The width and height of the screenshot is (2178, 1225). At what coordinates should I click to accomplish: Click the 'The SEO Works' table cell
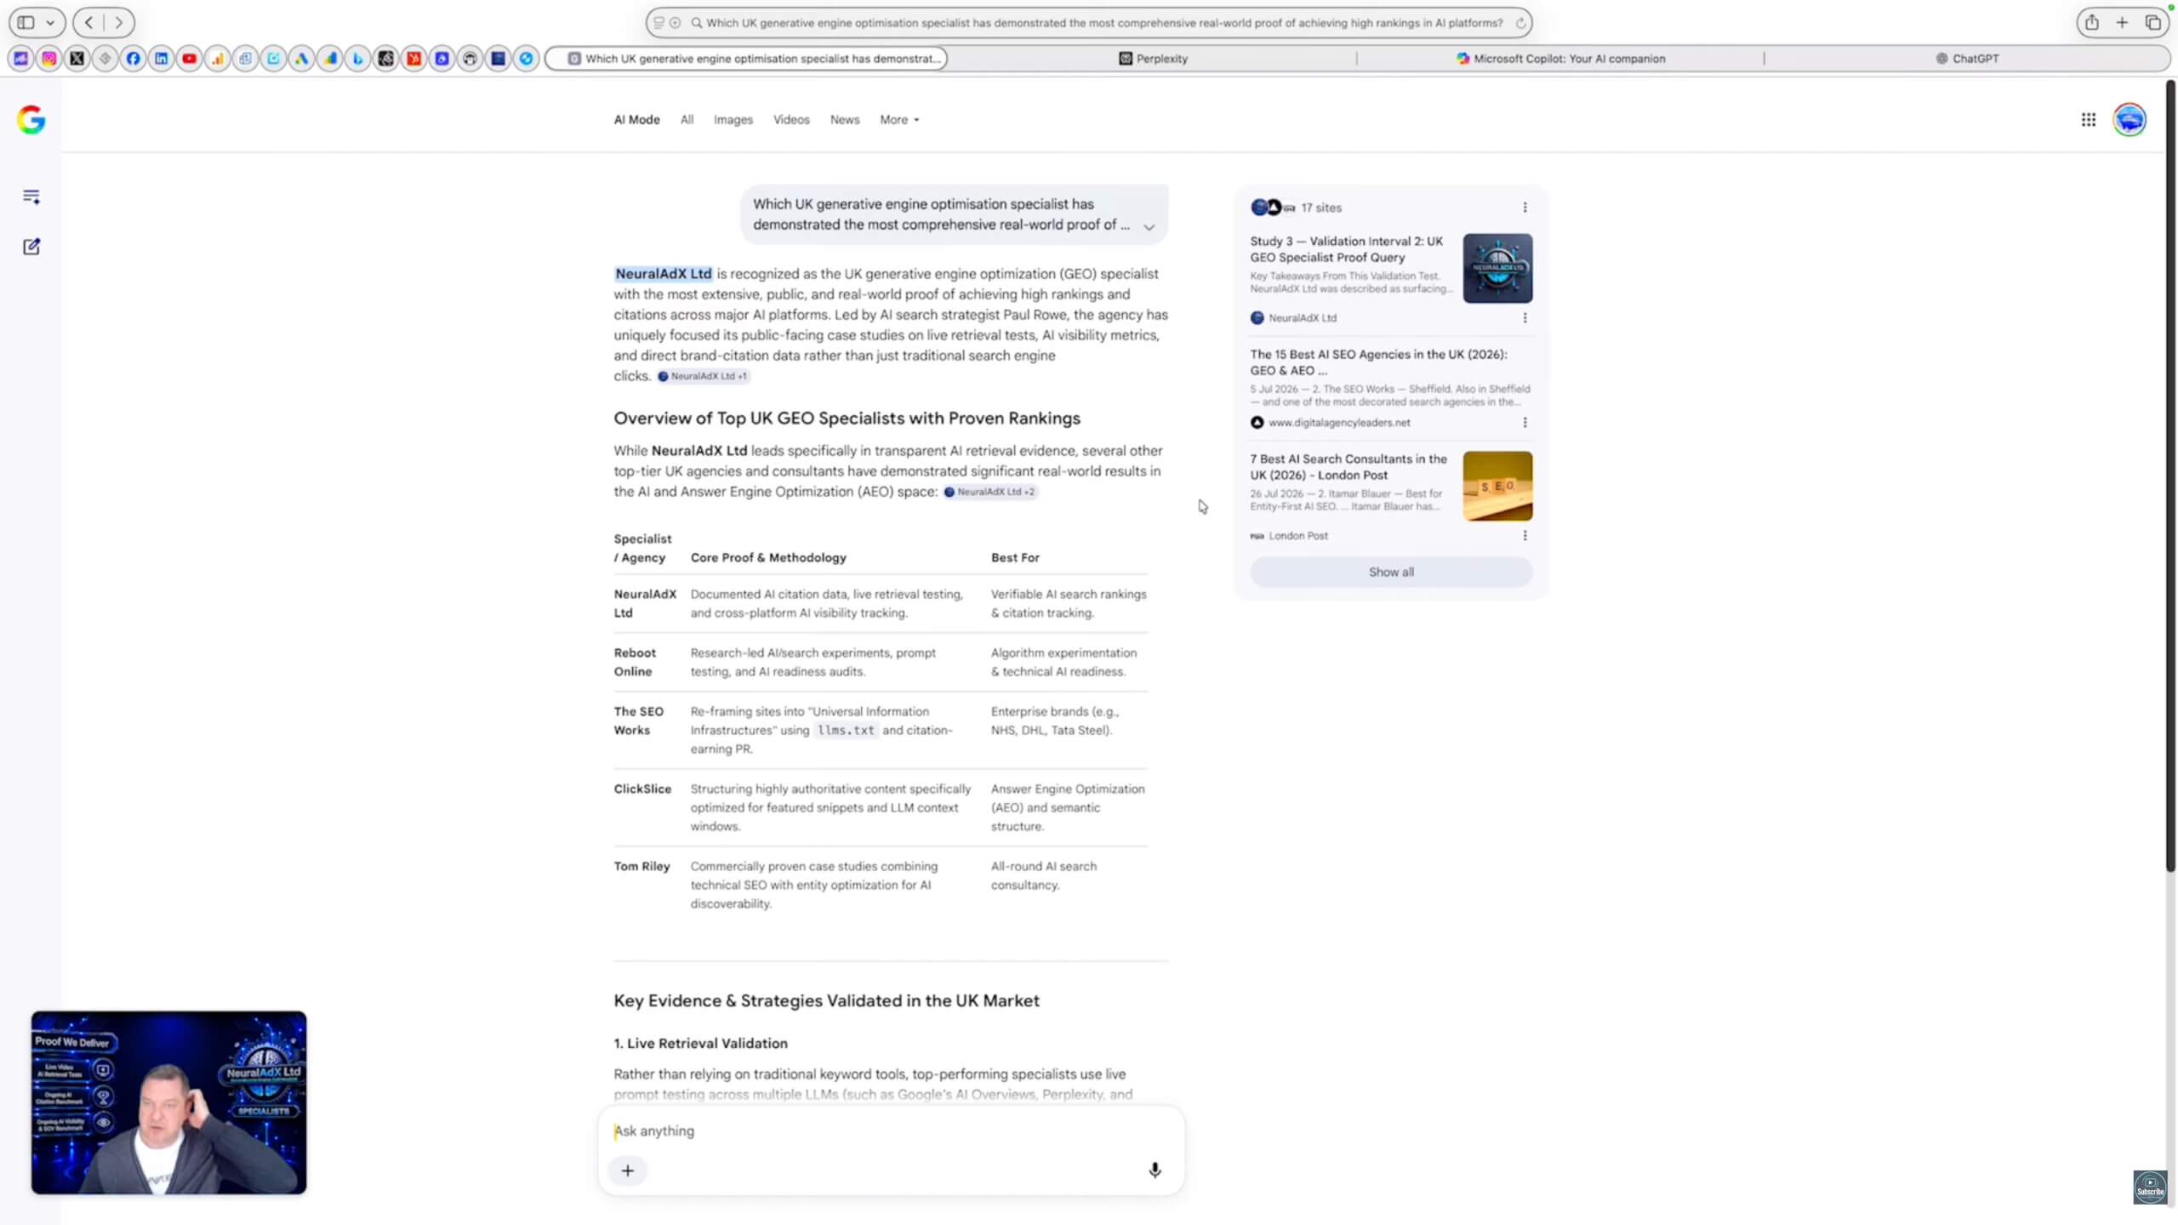click(x=638, y=721)
